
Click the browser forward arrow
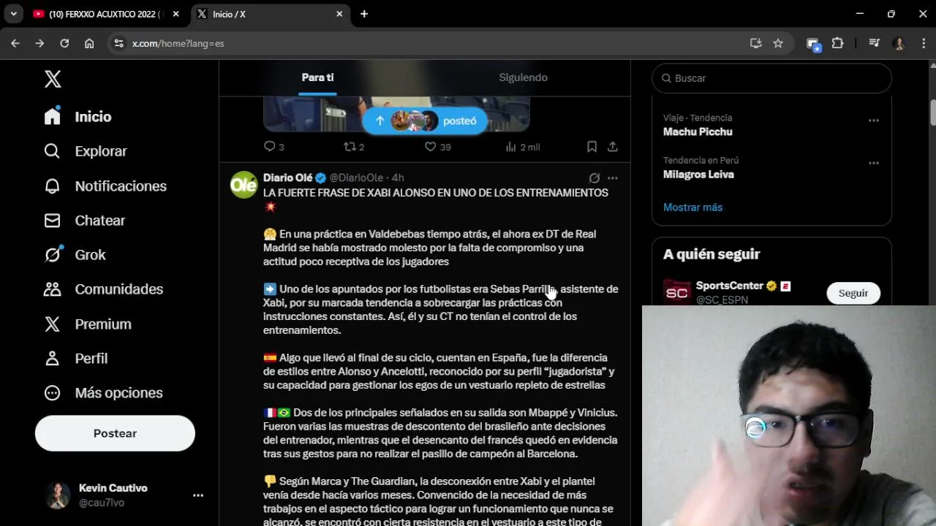(x=39, y=43)
